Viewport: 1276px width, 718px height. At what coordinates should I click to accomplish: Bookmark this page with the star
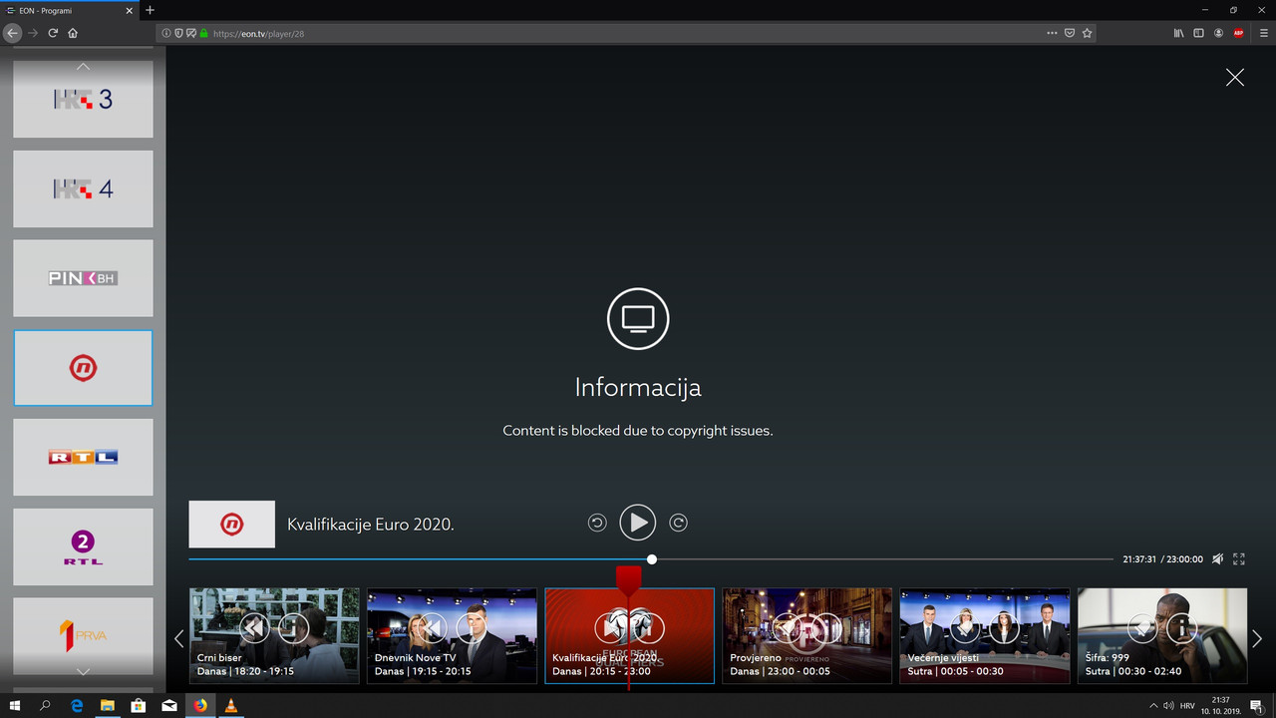(1088, 33)
